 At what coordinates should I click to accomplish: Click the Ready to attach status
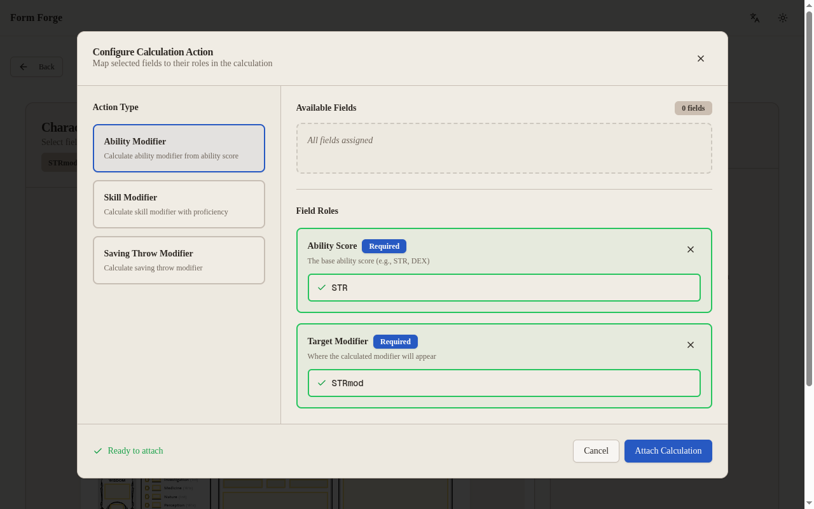(128, 451)
